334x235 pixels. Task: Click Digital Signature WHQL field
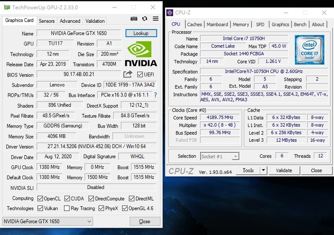pos(137,157)
